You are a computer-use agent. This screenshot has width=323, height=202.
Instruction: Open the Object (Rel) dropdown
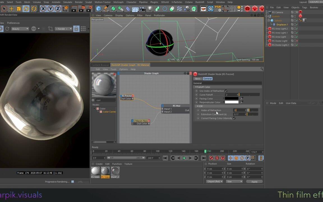[x=214, y=182]
